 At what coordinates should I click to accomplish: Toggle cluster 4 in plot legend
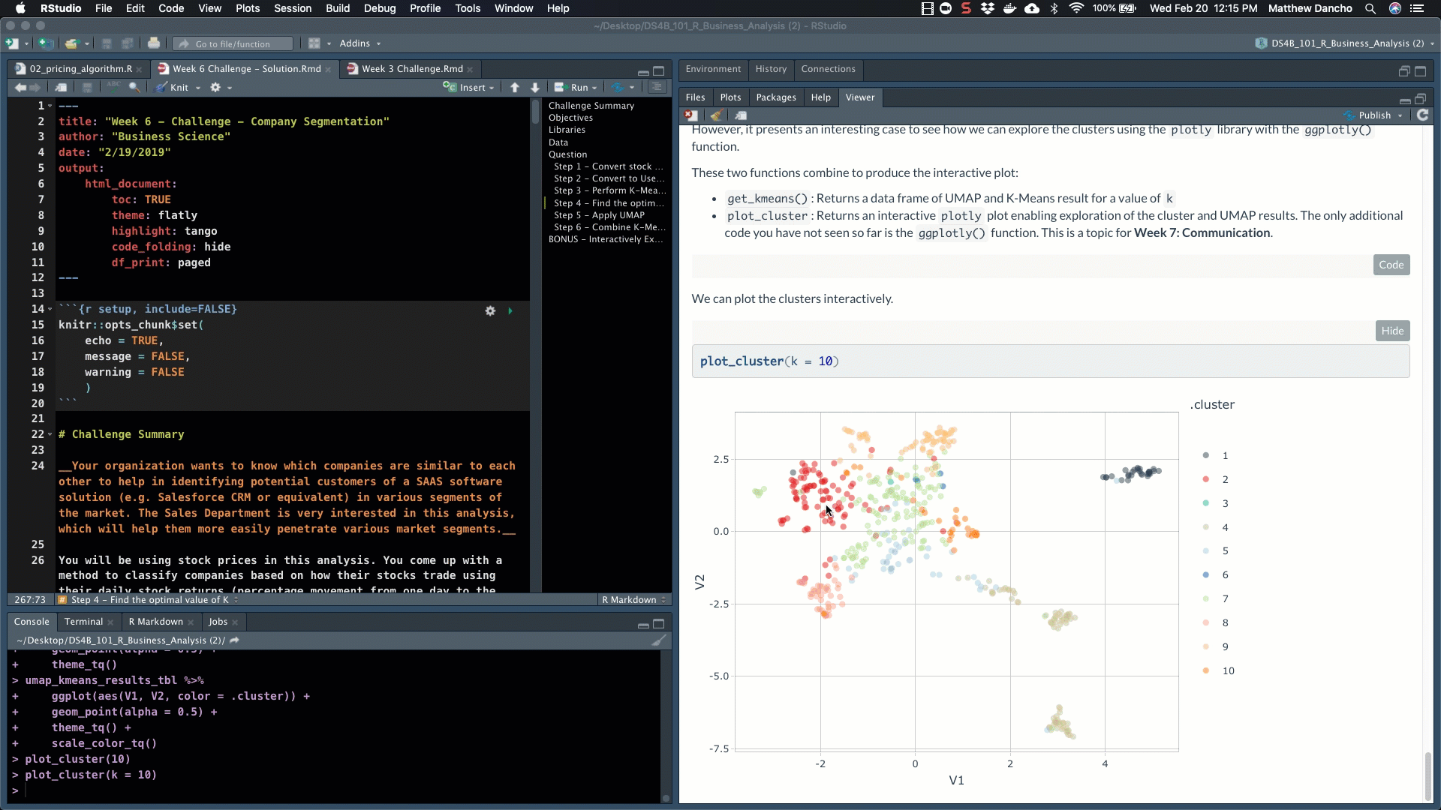[1215, 527]
